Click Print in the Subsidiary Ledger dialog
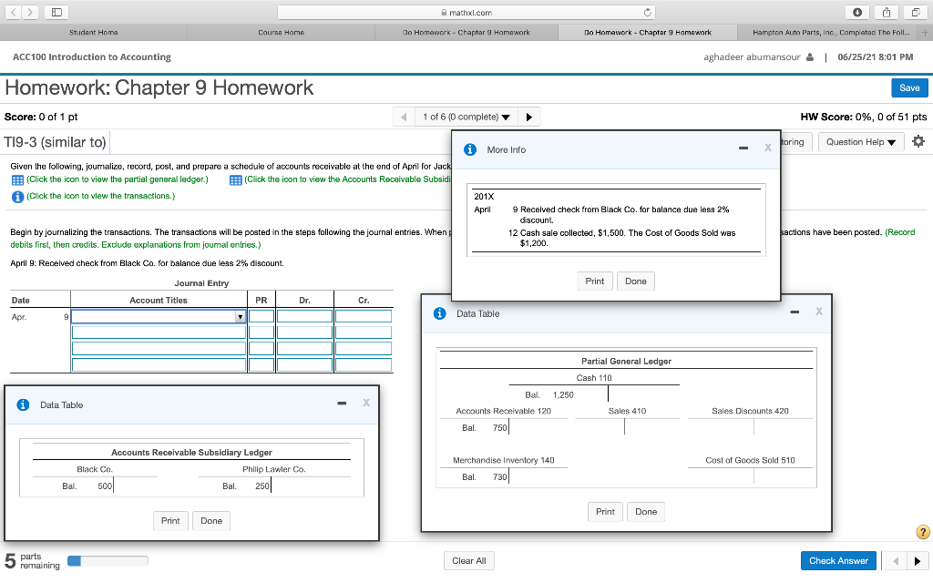933x583 pixels. (170, 520)
